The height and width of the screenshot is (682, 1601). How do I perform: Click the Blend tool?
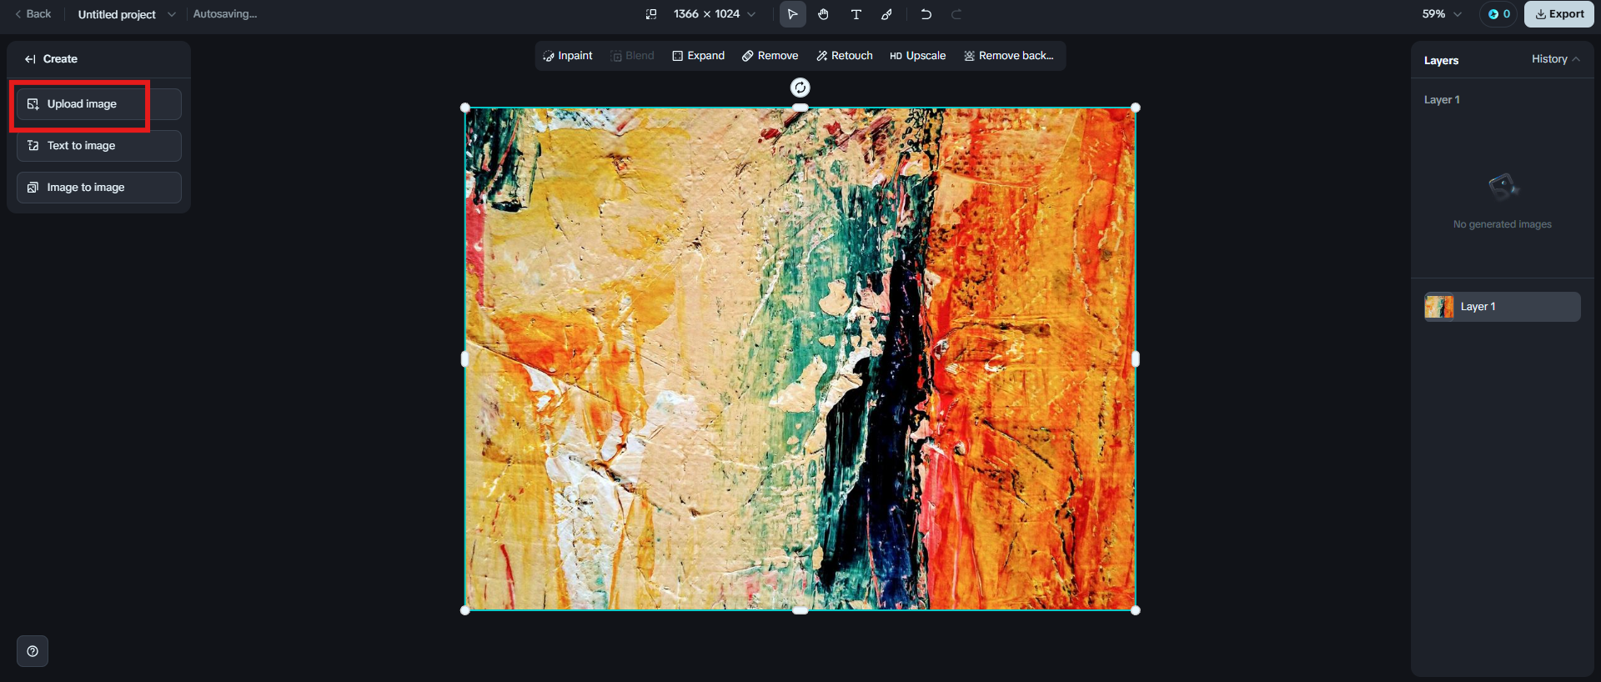point(632,56)
